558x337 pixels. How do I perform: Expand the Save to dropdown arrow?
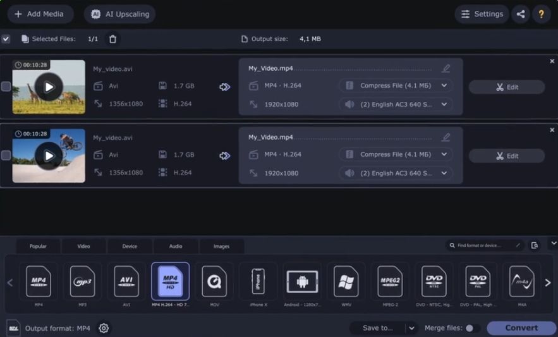[411, 328]
